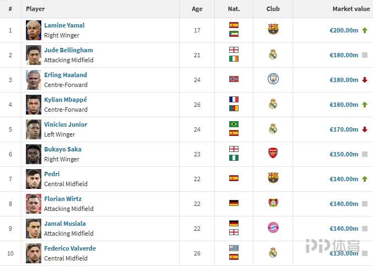Click Pedri's player photo thumbnail
This screenshot has width=373, height=266.
click(34, 179)
